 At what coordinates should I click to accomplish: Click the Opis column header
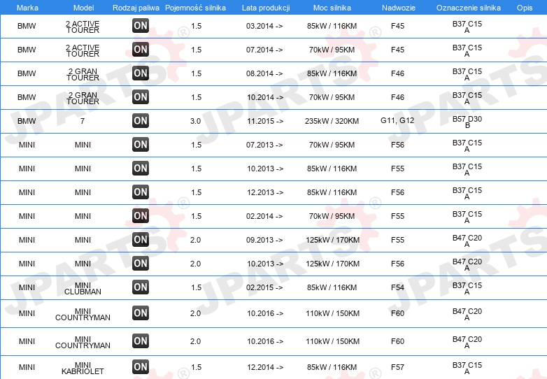pyautogui.click(x=525, y=8)
